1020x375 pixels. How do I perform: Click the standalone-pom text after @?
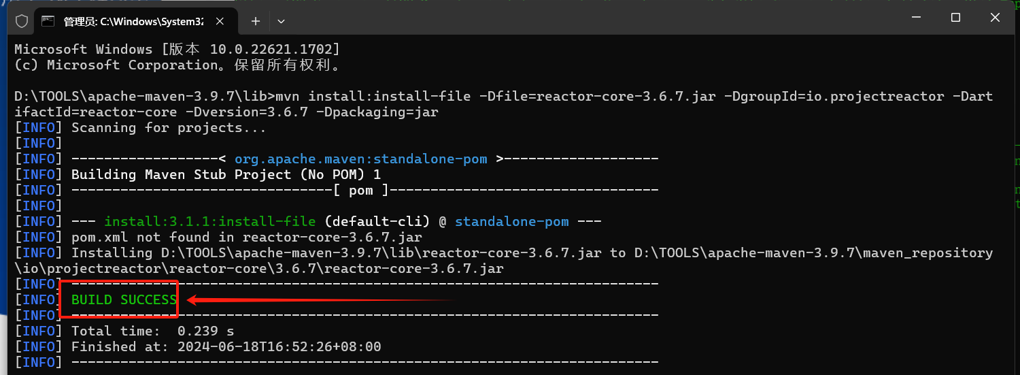click(512, 221)
